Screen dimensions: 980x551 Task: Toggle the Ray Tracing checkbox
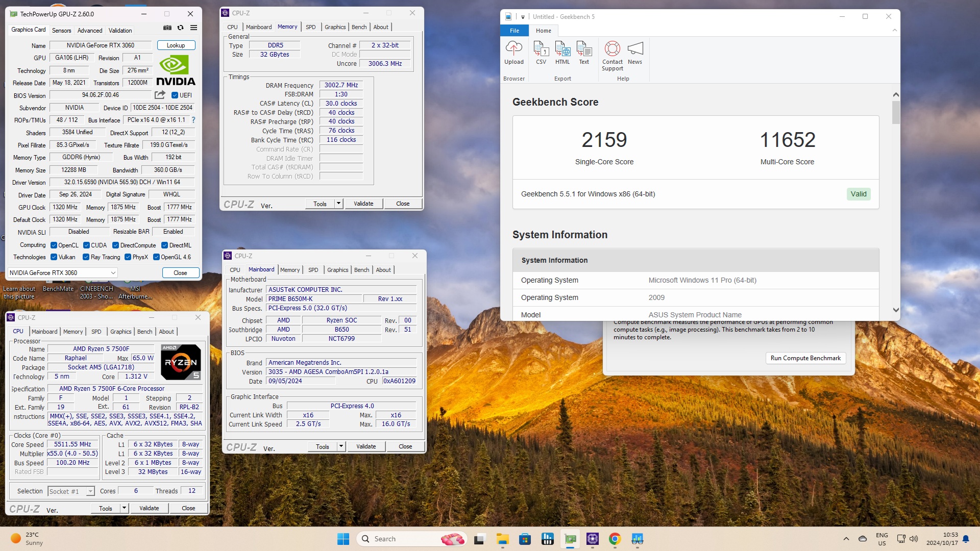click(x=86, y=257)
